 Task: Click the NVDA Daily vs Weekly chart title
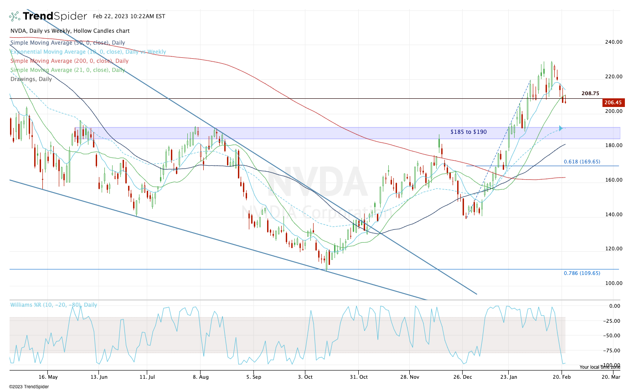(x=70, y=31)
